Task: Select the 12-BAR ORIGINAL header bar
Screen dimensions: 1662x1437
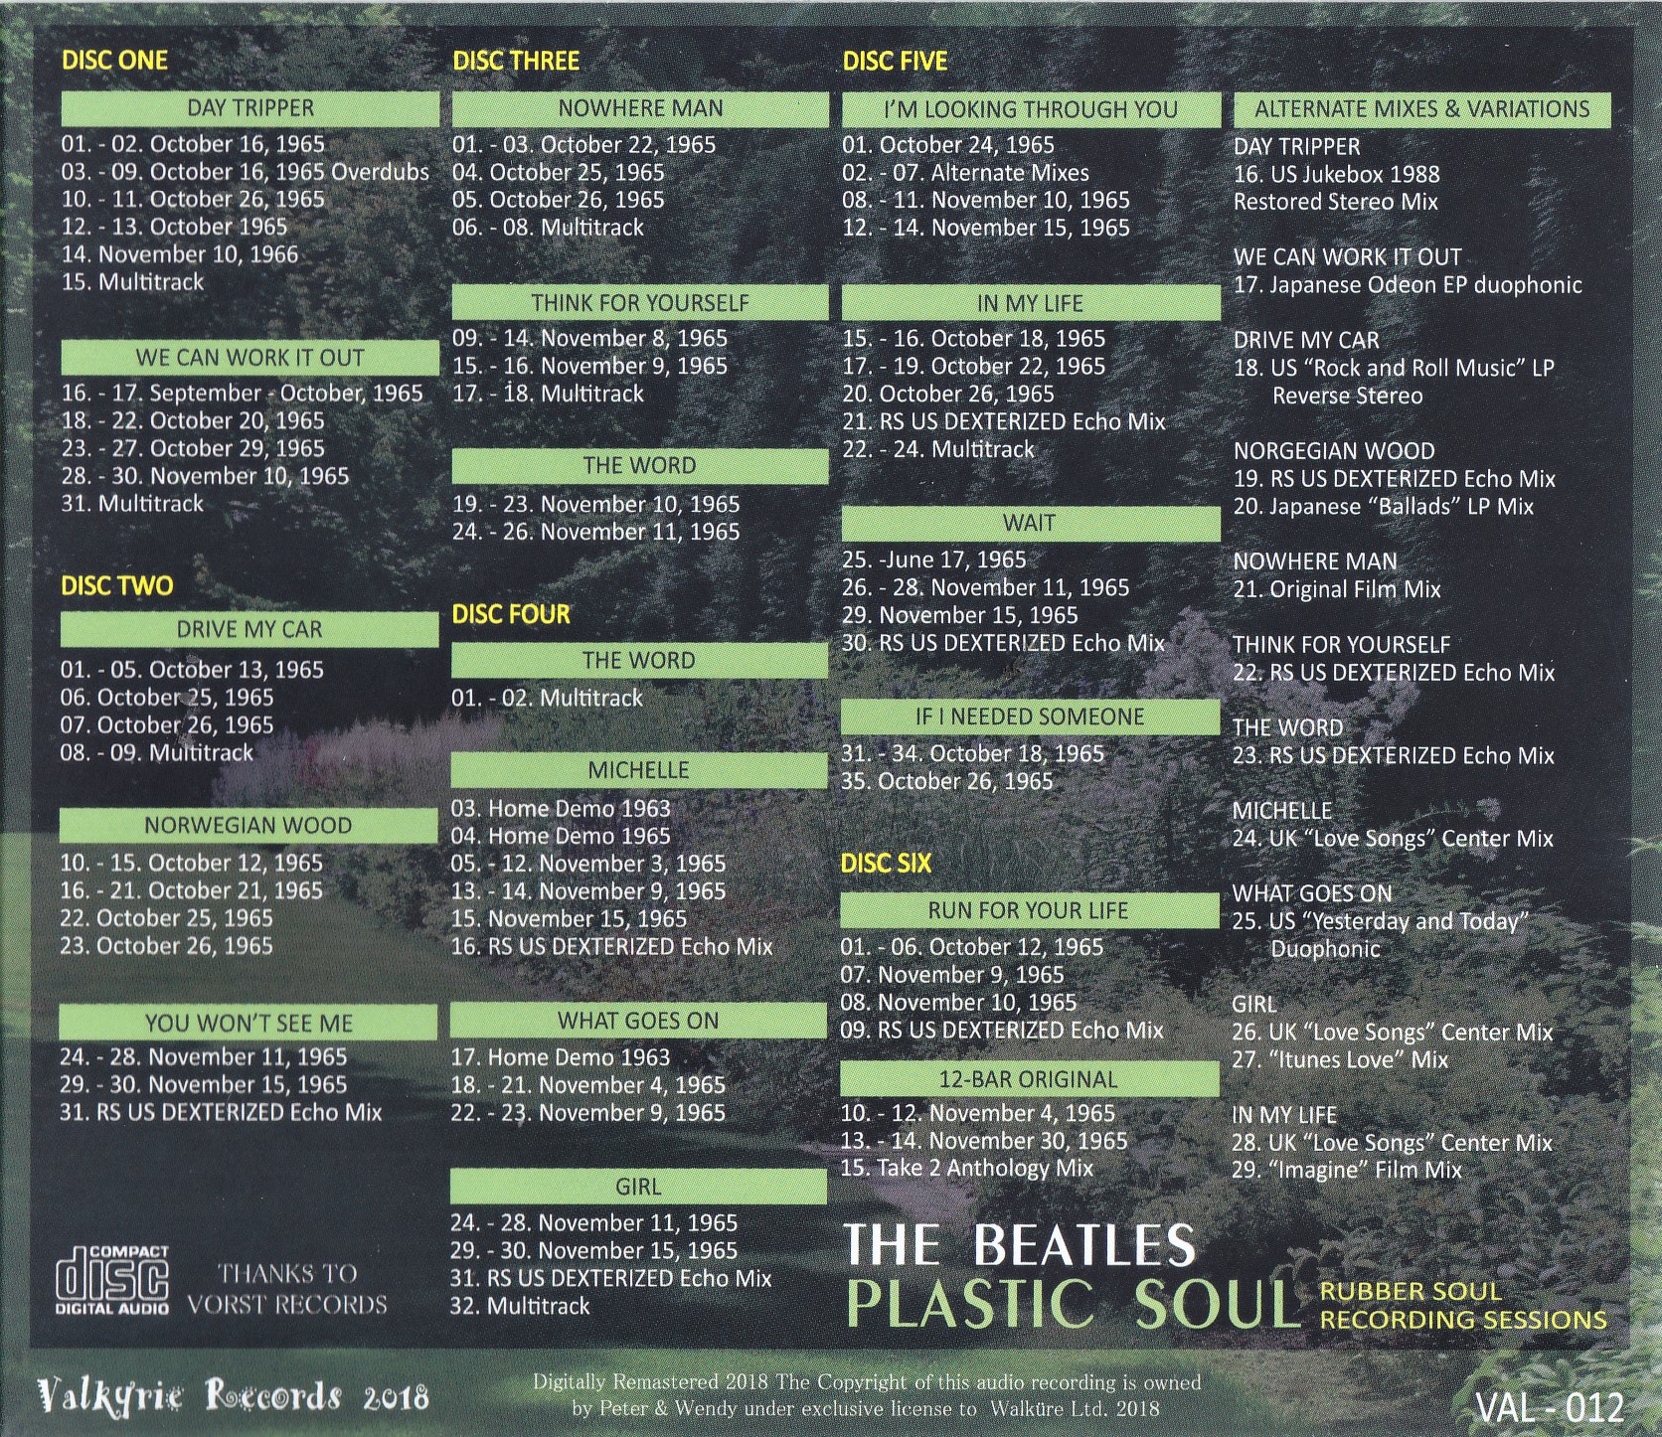Action: coord(1029,1079)
